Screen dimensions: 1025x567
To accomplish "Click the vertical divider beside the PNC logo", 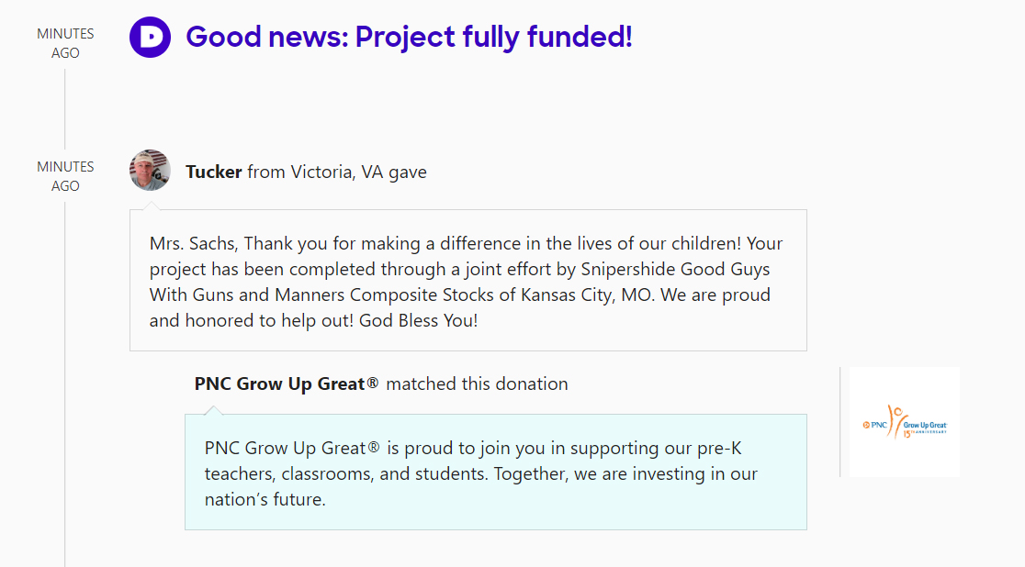I will pos(840,422).
